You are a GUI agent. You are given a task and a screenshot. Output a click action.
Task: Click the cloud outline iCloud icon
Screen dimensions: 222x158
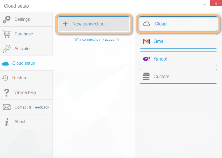coord(146,24)
